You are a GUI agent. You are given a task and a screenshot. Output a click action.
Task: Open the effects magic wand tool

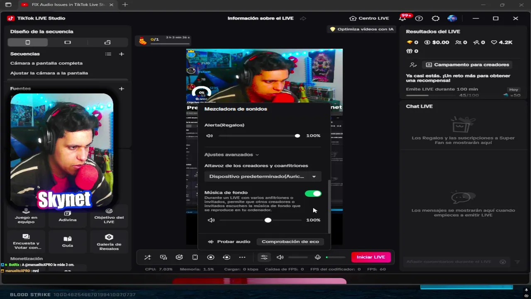point(148,257)
